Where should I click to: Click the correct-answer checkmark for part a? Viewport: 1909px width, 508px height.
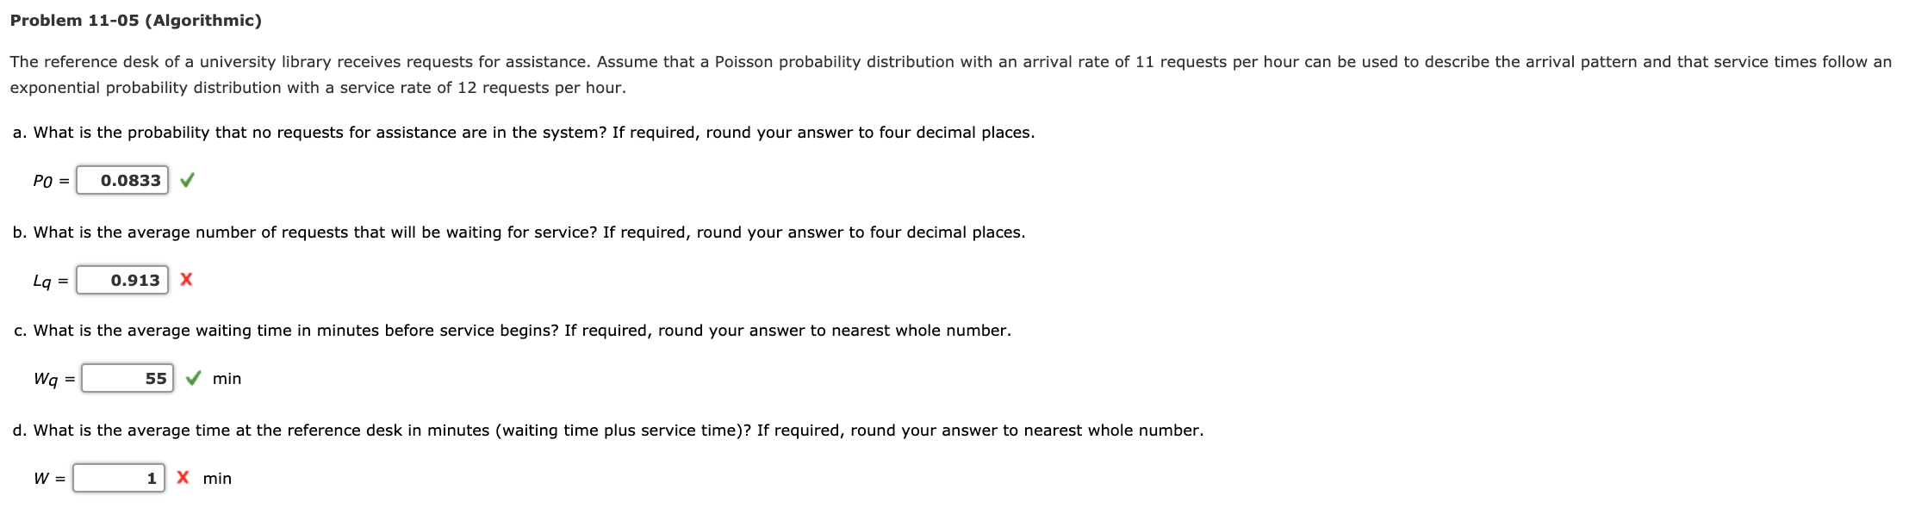[189, 181]
